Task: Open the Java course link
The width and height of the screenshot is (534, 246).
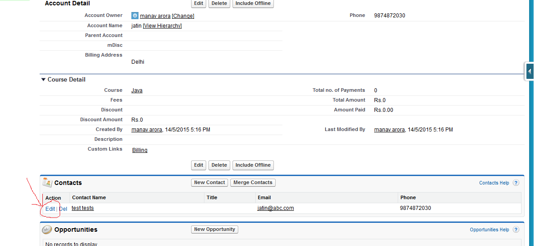Action: 137,90
